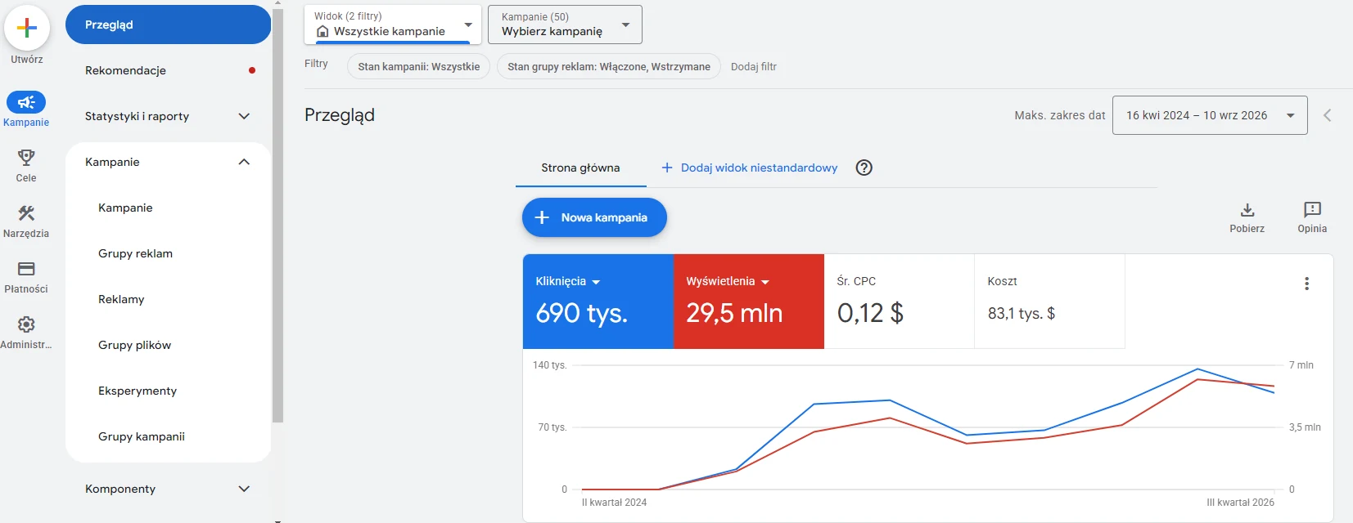This screenshot has height=523, width=1353.
Task: Open Reklamy in sidebar
Action: point(168,299)
